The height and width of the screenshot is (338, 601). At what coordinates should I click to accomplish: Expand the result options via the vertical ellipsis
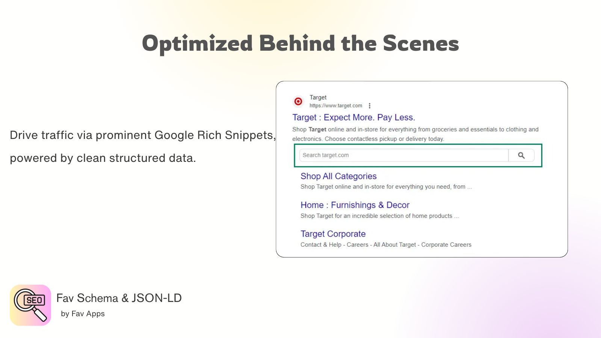[x=370, y=106]
